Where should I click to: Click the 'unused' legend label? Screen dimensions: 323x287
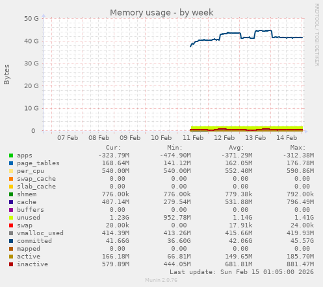pos(29,218)
